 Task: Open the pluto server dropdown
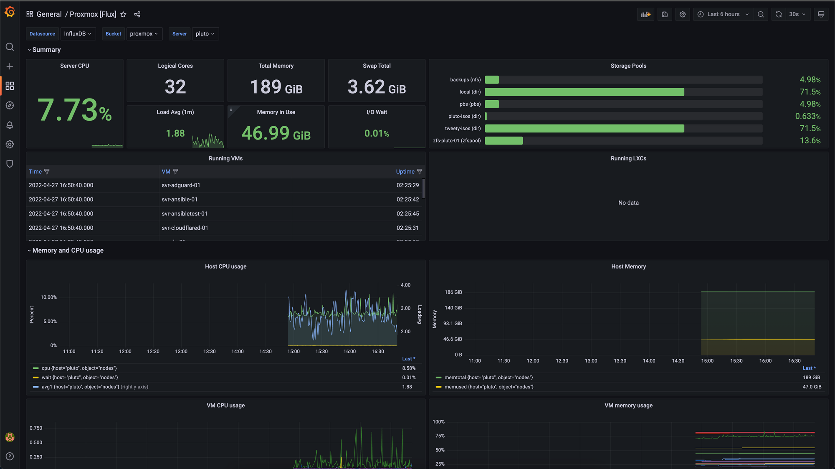point(205,34)
